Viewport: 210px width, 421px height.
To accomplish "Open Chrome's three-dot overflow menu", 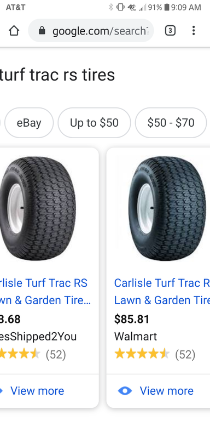I will tap(194, 31).
